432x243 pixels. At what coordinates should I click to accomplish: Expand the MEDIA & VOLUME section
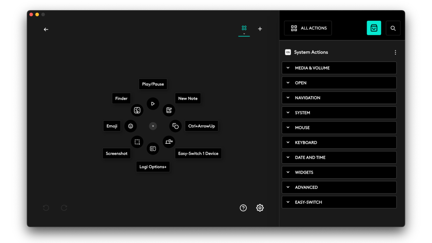click(x=339, y=68)
